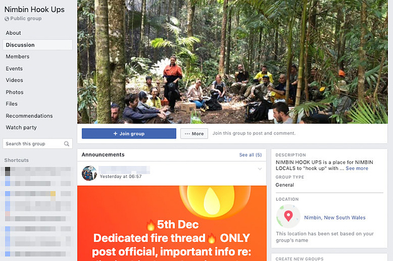Go to the Members page
Image resolution: width=393 pixels, height=261 pixels.
coord(18,57)
